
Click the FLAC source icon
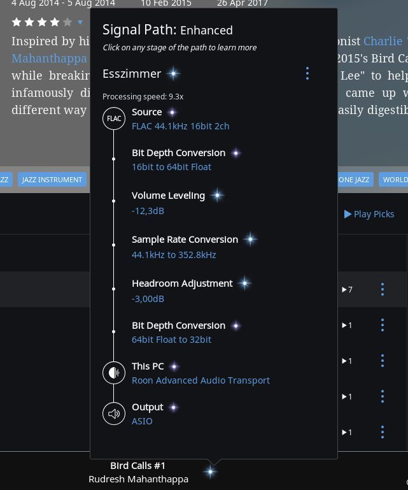tap(114, 119)
